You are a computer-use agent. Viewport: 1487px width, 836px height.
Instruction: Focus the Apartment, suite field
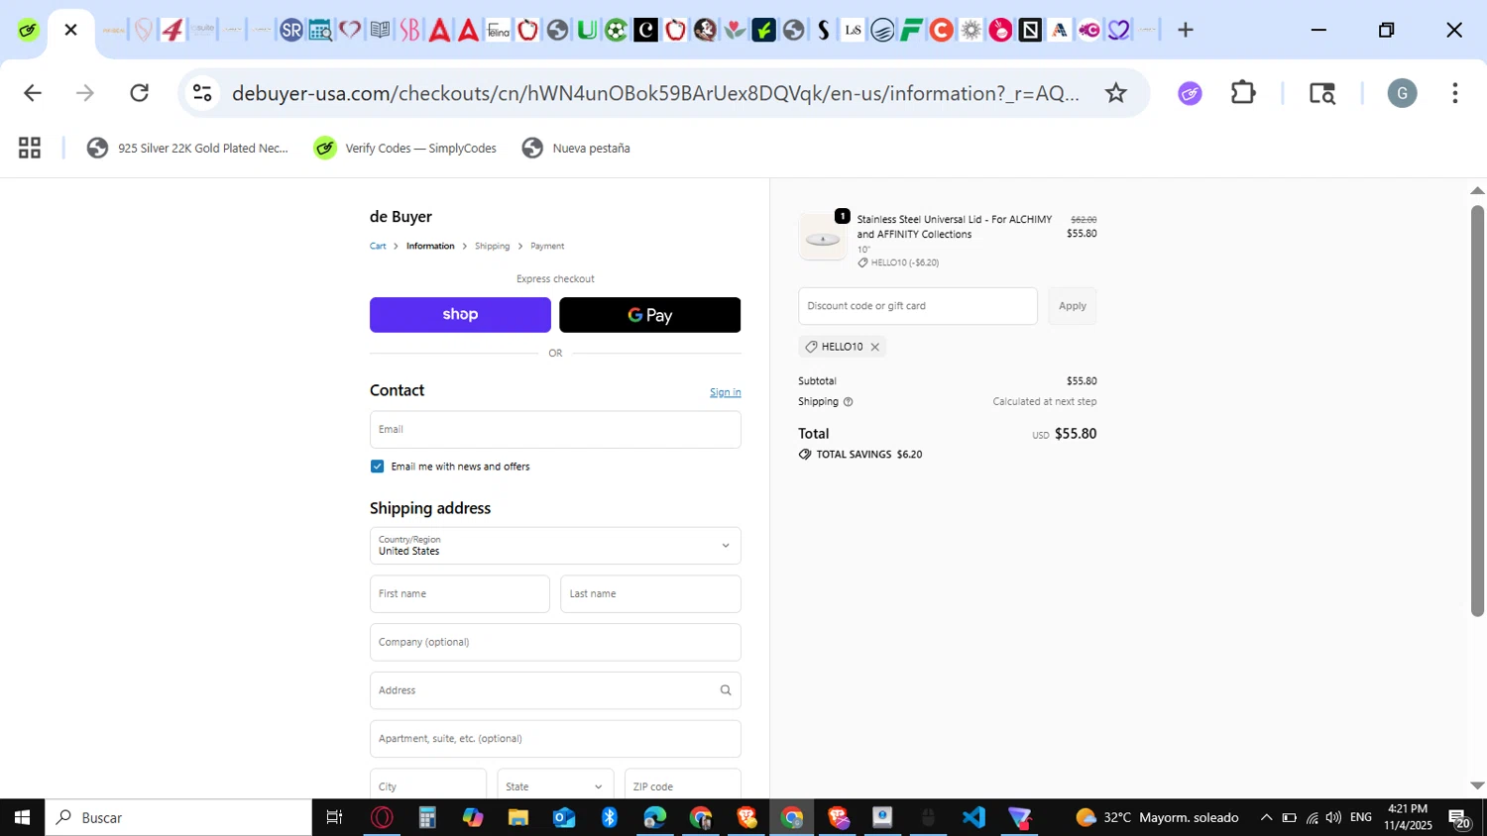(555, 739)
